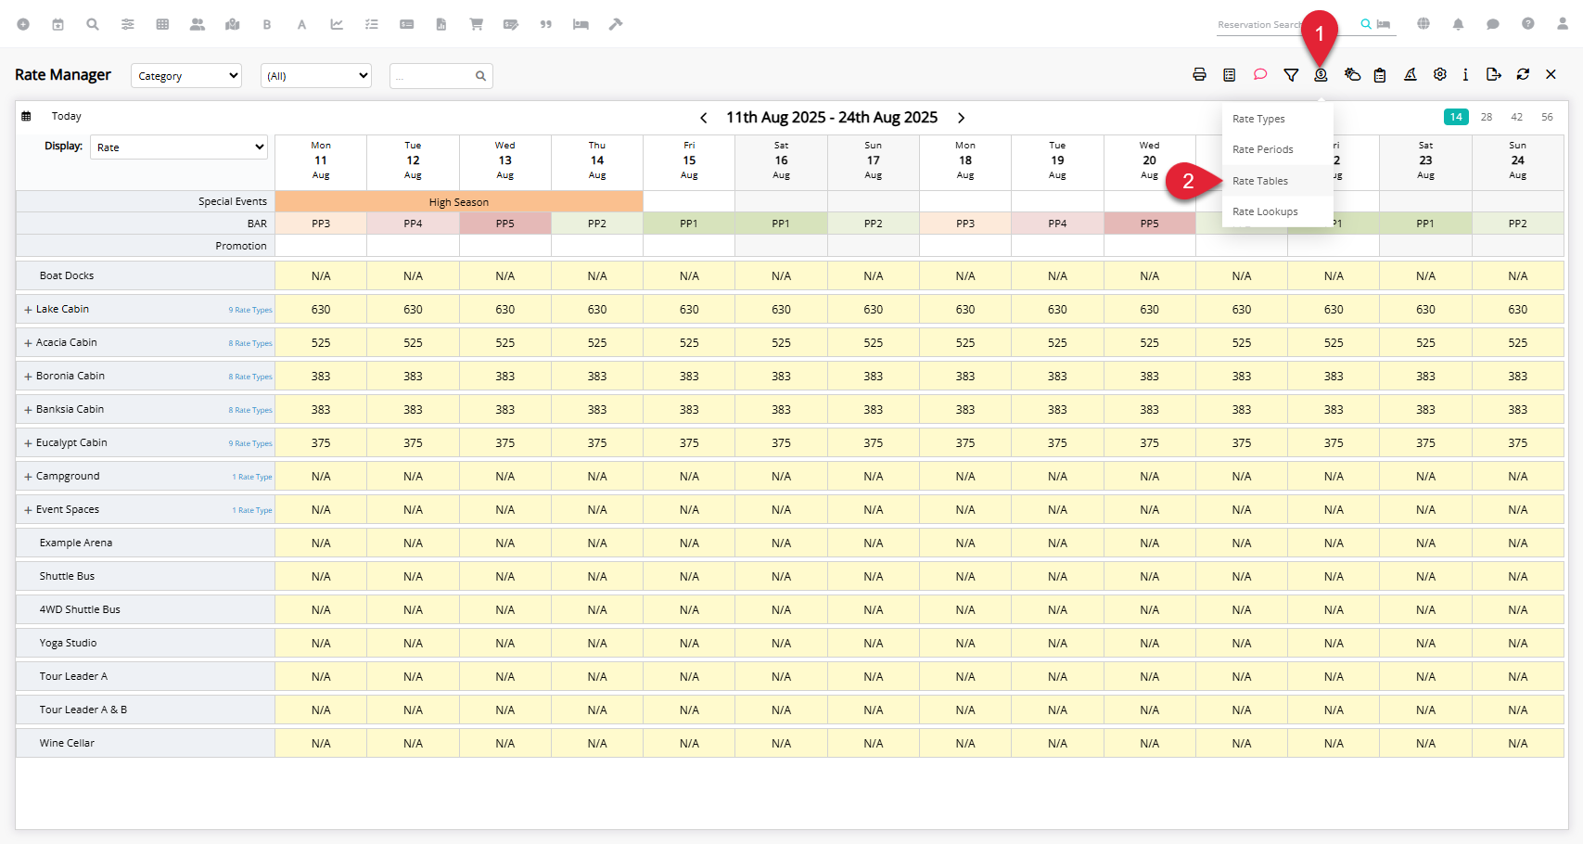Click the Rate Manager search box
The height and width of the screenshot is (844, 1583).
[441, 76]
